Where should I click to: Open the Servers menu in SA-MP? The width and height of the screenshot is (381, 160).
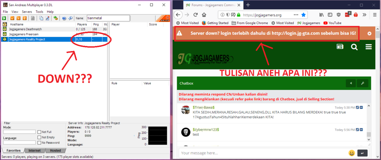point(27,12)
